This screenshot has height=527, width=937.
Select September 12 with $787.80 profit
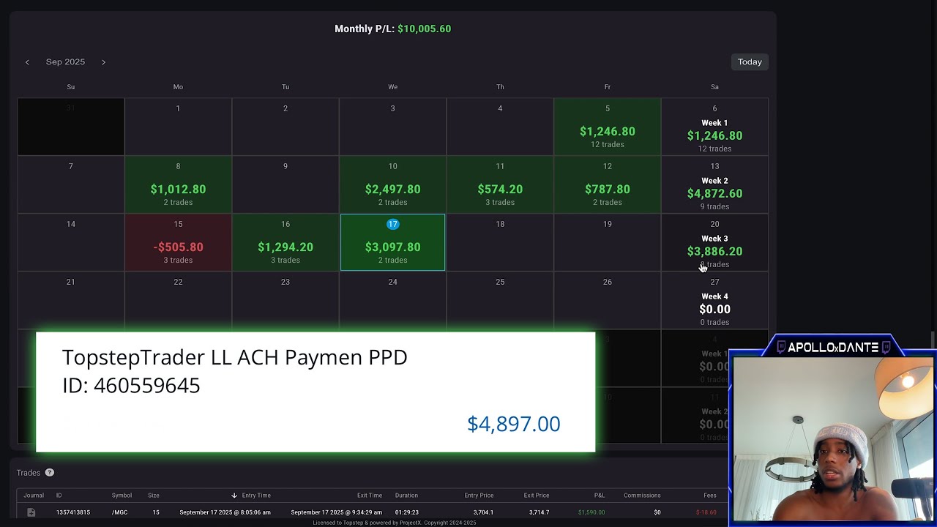click(608, 184)
